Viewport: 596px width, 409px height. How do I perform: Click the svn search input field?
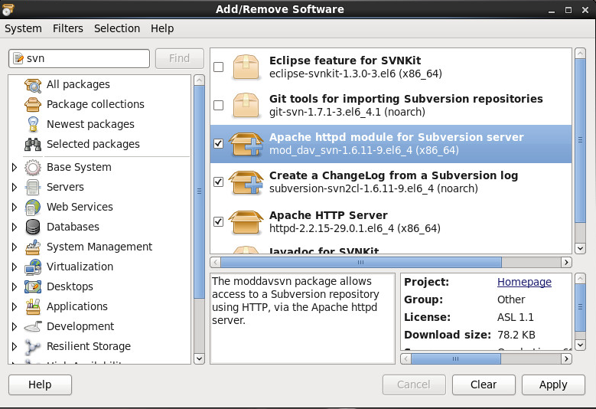pyautogui.click(x=79, y=58)
